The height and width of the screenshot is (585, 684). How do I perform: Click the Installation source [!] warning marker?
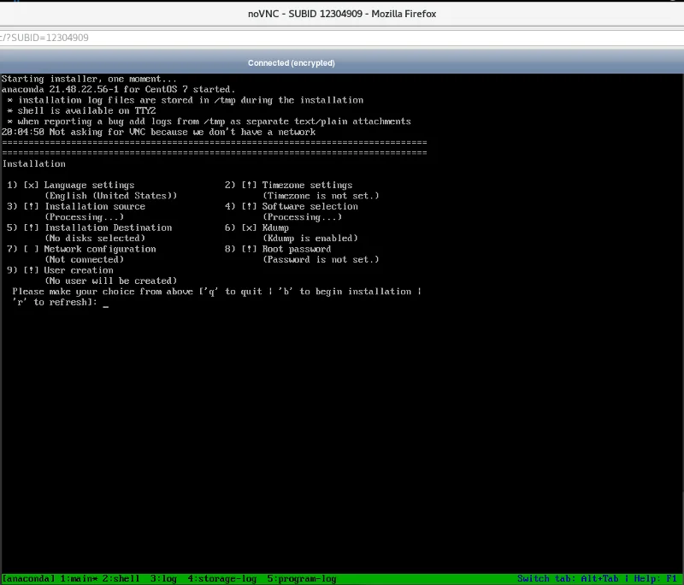tap(31, 207)
